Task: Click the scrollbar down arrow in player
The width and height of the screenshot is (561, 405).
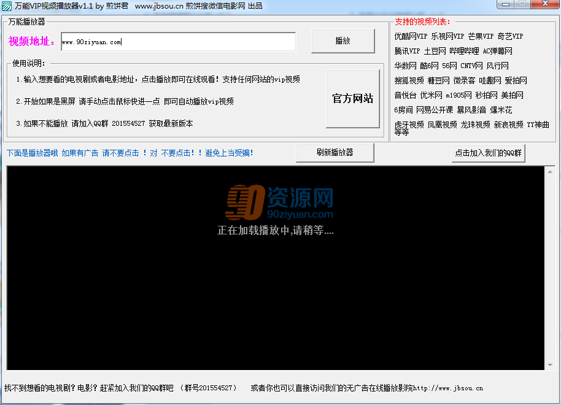Action: pyautogui.click(x=549, y=365)
